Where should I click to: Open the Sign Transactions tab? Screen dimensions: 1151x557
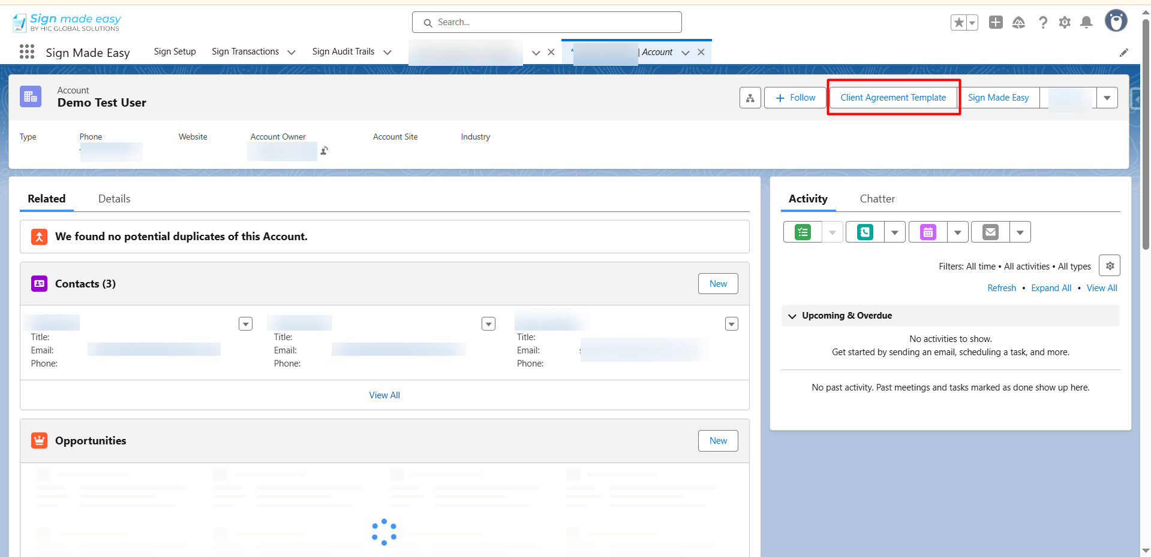(245, 52)
